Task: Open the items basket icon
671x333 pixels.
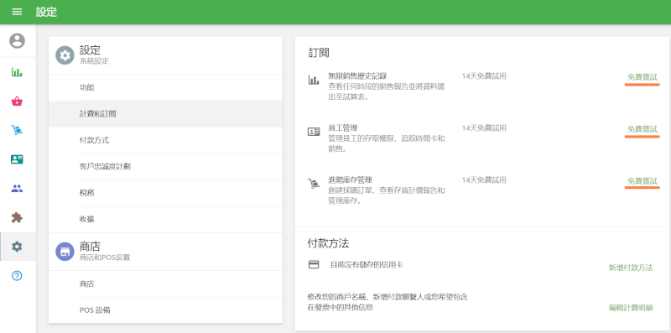Action: click(17, 101)
